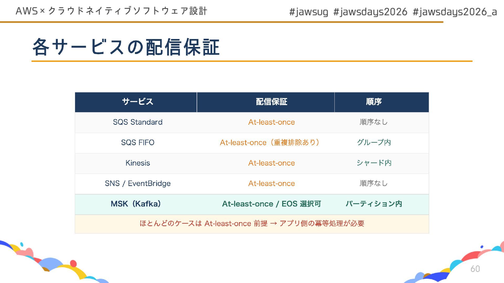Click the サービス column header
This screenshot has height=283, width=504.
coord(138,102)
